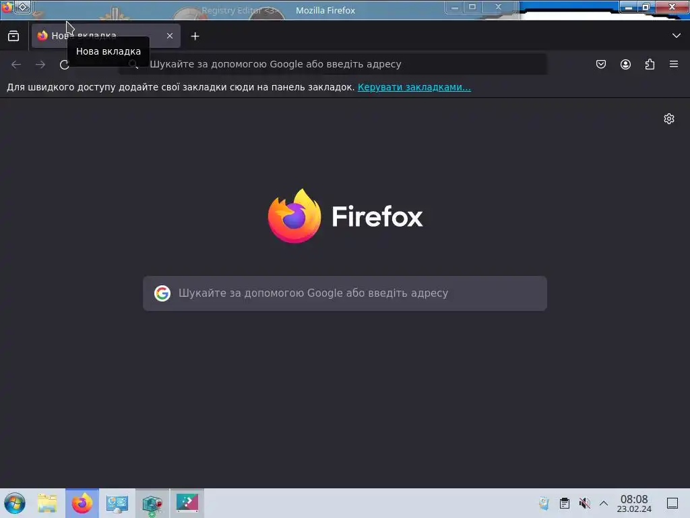Minimize the Registry Editor window

(x=455, y=7)
